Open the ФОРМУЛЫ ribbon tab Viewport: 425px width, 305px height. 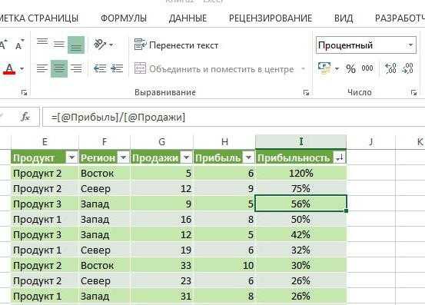coord(124,18)
